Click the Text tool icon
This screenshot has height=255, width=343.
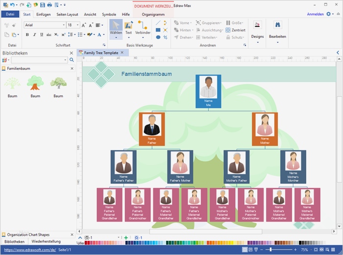[128, 26]
